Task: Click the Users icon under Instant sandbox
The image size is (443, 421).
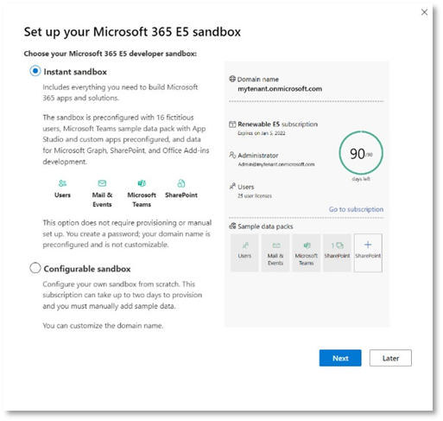Action: (62, 183)
